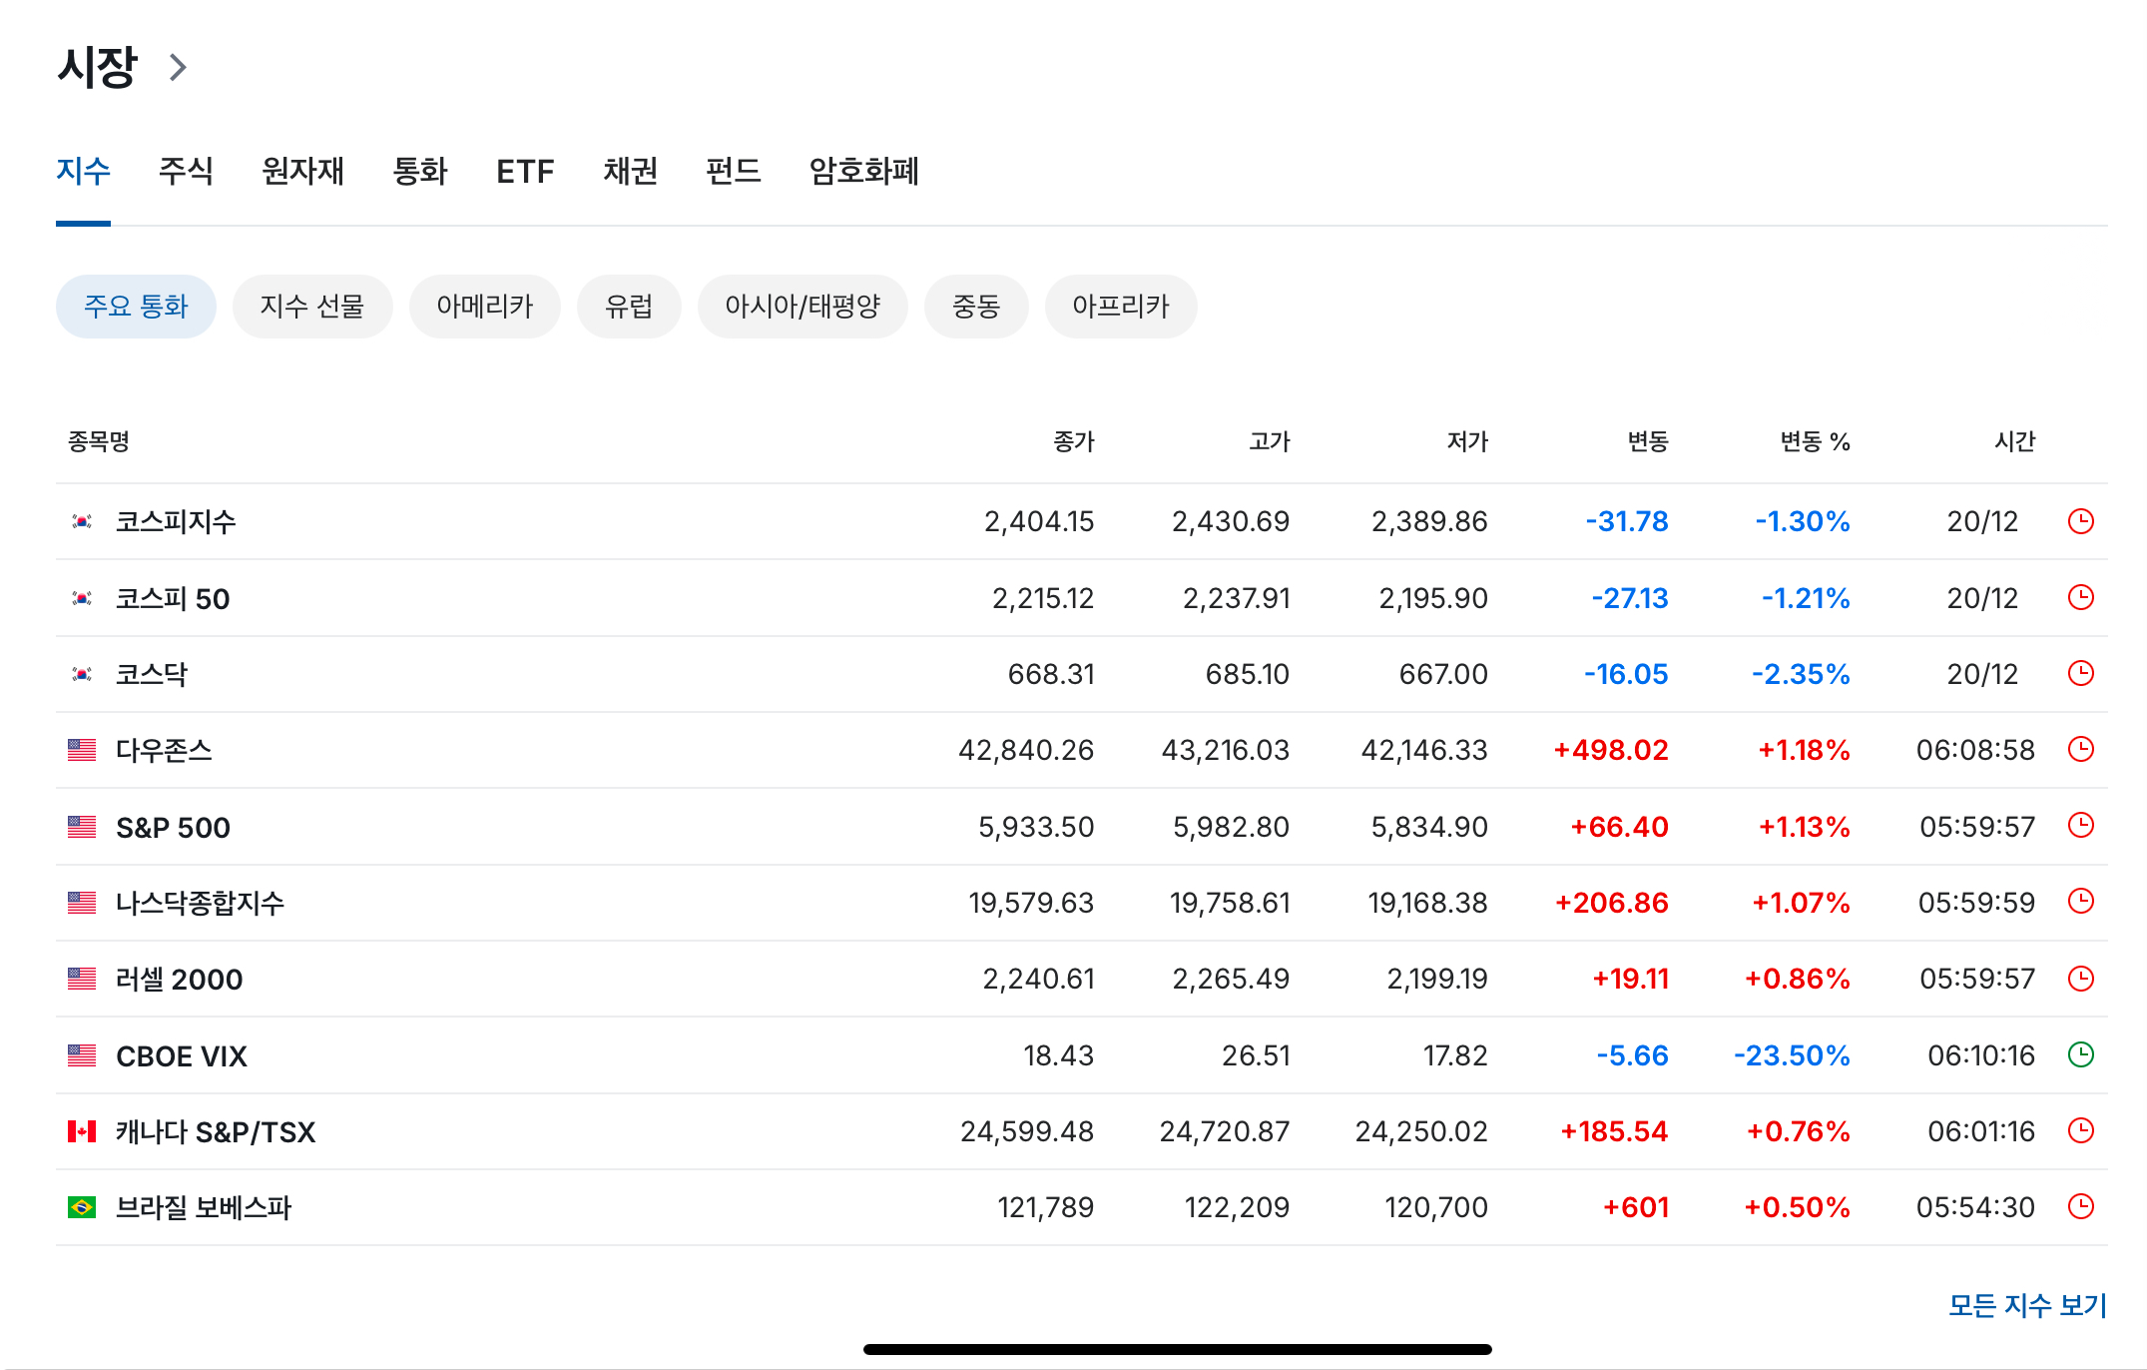
Task: Switch to the 암호화폐 tab
Action: point(863,171)
